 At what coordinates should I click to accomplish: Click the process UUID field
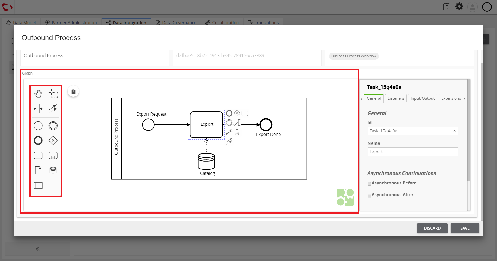[247, 56]
